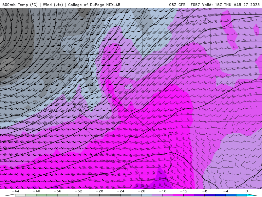The image size is (262, 197).
Task: Click the -36 colorbar tick label
Action: tap(58, 191)
